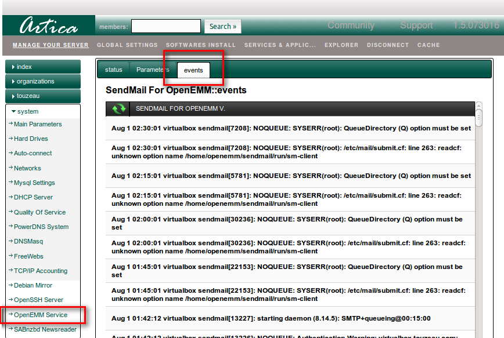Open DHCP Server in the sidebar
This screenshot has height=338, width=504.
tap(33, 197)
